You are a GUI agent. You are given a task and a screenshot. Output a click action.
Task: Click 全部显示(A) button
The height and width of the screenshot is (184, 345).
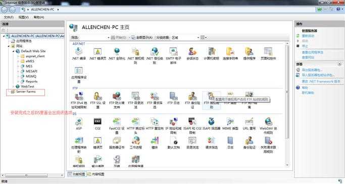142,37
